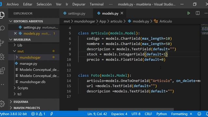Click the lightning bolt status icon

tap(51, 114)
